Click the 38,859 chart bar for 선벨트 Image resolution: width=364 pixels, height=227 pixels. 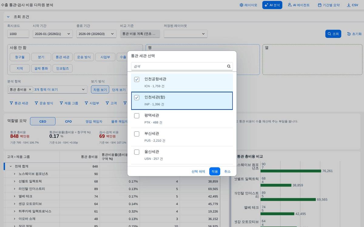276,185
